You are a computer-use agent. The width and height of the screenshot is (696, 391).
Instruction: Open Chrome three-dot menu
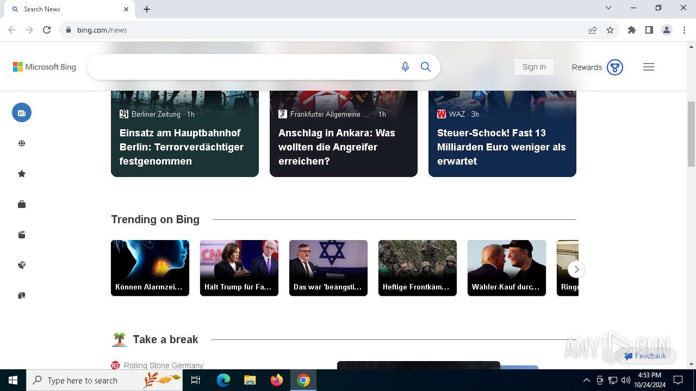pos(684,30)
